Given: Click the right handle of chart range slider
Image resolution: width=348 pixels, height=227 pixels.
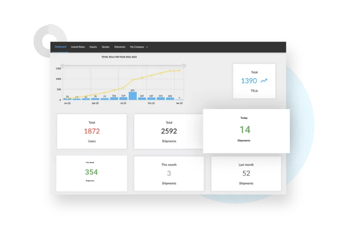Looking at the screenshot, I should [184, 66].
